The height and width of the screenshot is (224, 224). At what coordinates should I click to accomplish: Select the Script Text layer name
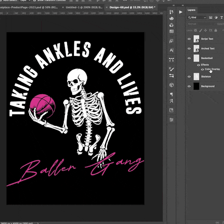point(207,39)
